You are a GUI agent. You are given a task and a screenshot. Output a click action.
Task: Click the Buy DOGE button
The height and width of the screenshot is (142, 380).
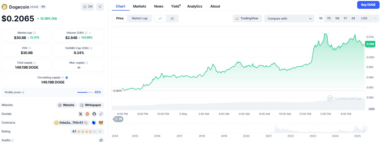pyautogui.click(x=368, y=5)
